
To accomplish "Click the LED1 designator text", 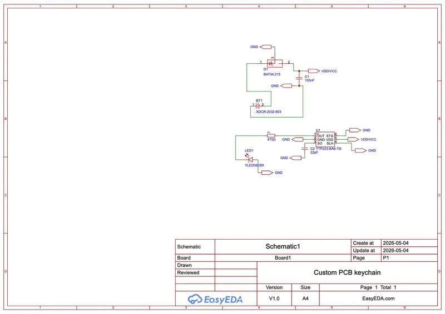I will [249, 150].
